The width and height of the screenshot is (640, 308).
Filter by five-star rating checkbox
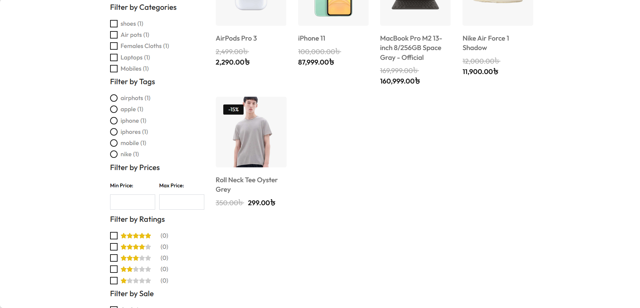(114, 236)
